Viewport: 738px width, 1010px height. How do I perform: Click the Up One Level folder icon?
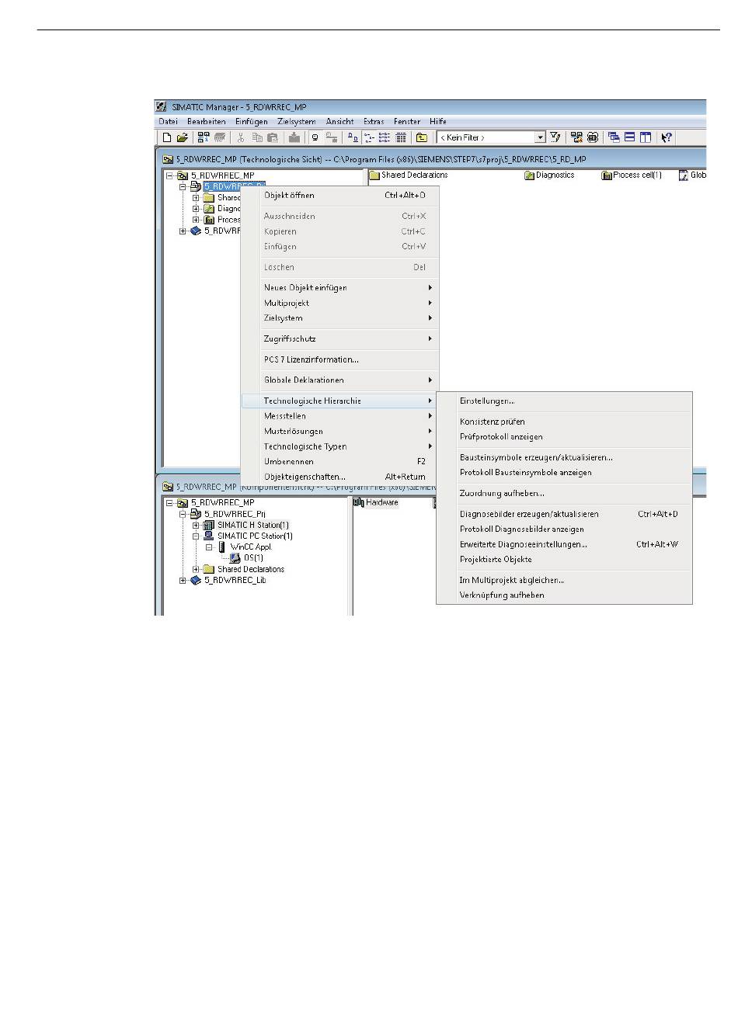(x=422, y=137)
